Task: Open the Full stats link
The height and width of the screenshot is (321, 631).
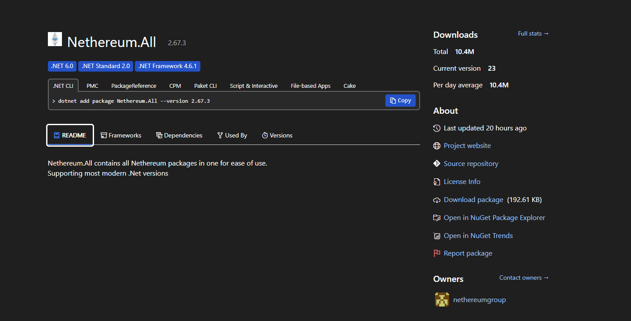Action: point(533,33)
